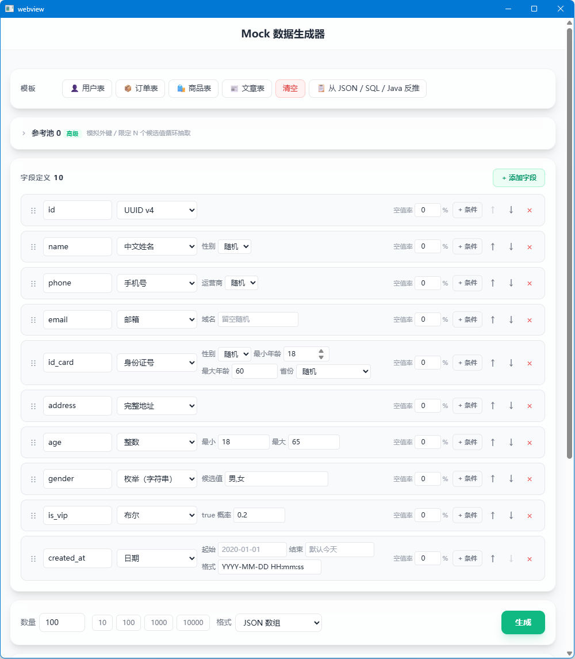This screenshot has width=575, height=659.
Task: Click the vertical scrollbar thumb
Action: click(x=570, y=243)
